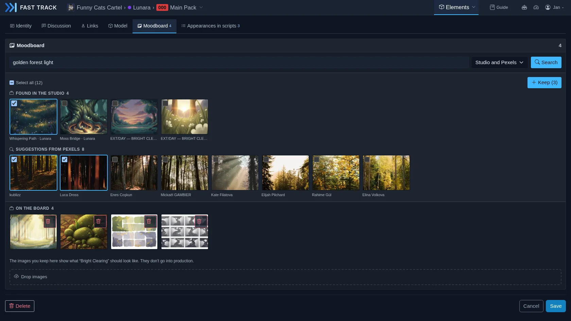The width and height of the screenshot is (571, 321).
Task: Open the Mickaël GAMBIER forest photo
Action: click(x=185, y=173)
